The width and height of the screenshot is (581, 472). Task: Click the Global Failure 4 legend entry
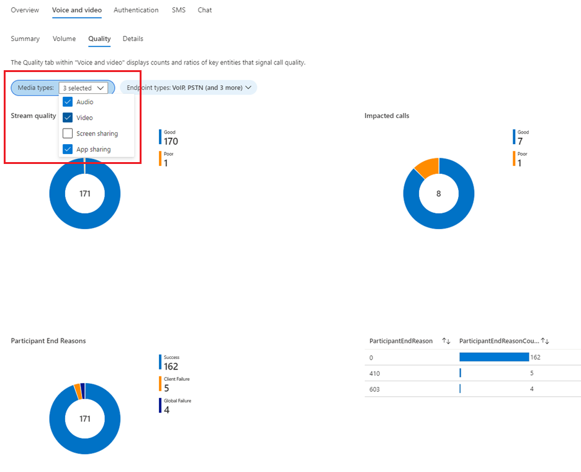pos(175,406)
